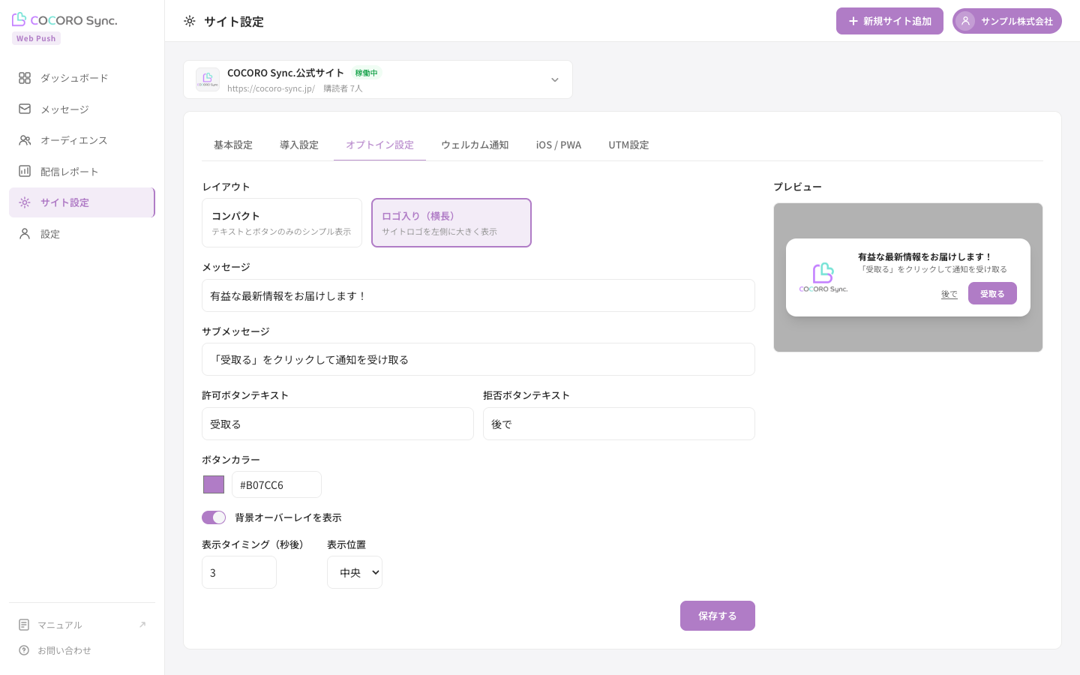
Task: Click the external link arrow beside マニュアル
Action: [x=142, y=625]
